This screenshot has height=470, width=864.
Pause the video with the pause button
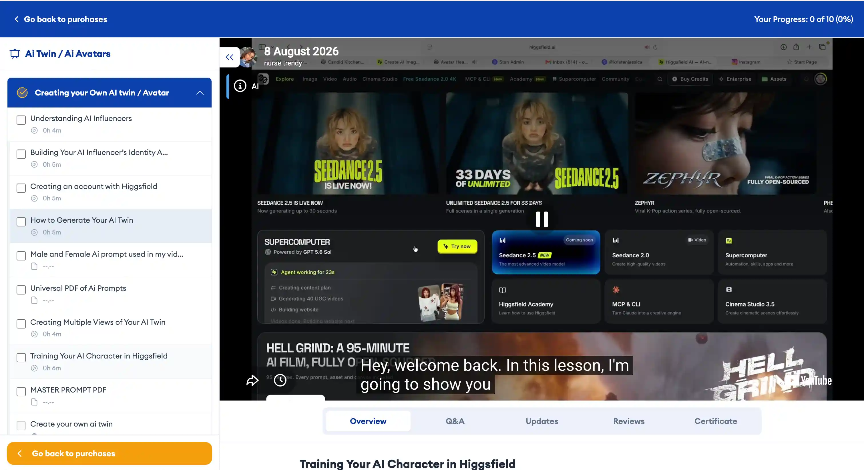pyautogui.click(x=542, y=219)
